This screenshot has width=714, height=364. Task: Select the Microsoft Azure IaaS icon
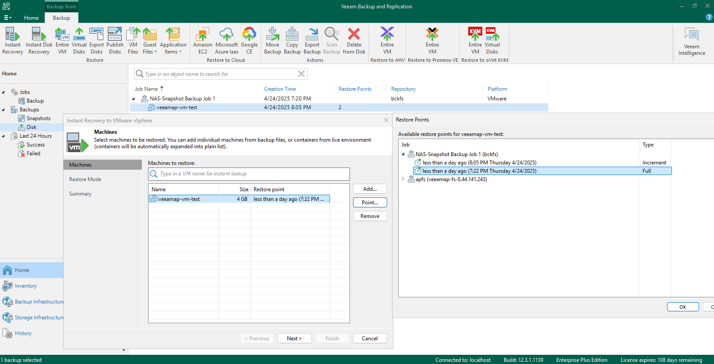coord(226,41)
